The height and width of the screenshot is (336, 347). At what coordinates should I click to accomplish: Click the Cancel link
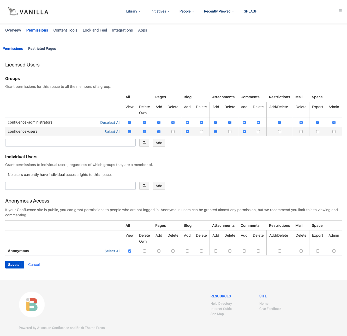click(x=34, y=265)
